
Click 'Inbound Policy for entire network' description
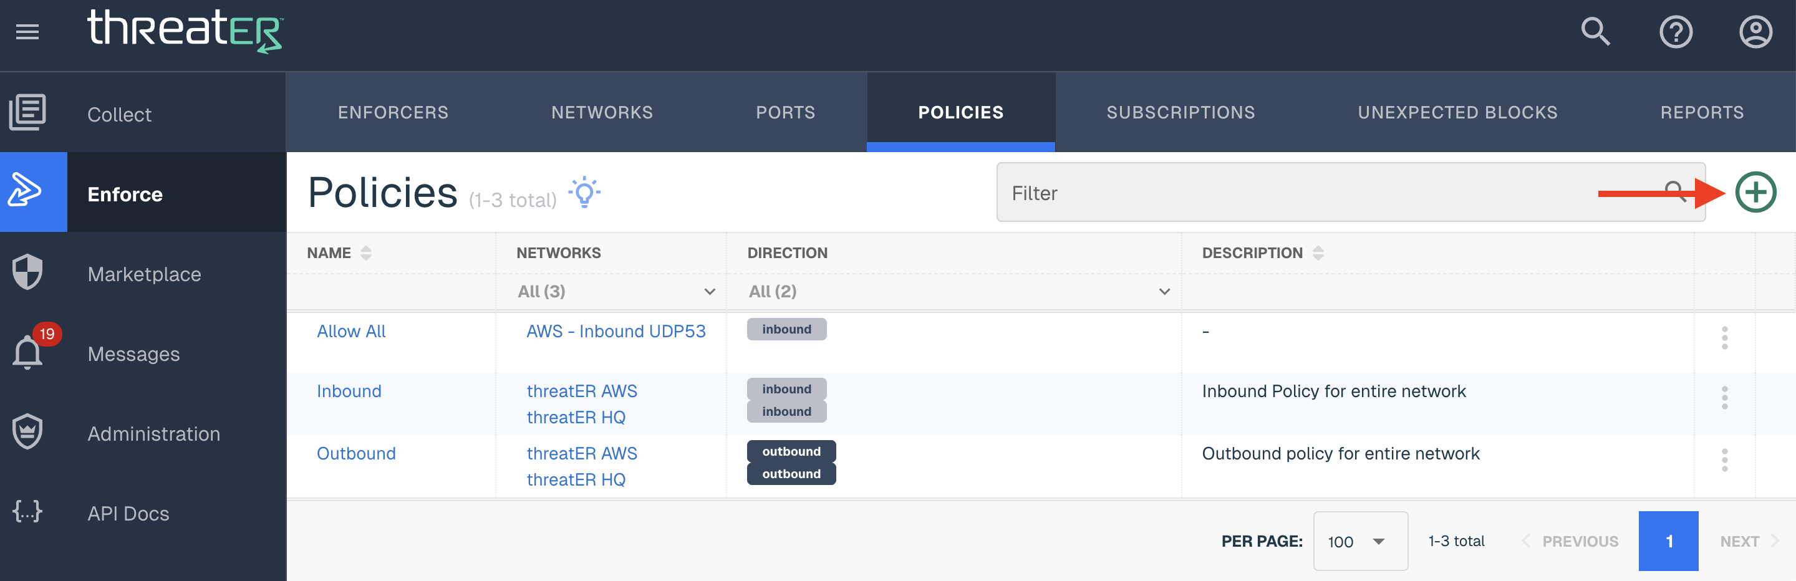(x=1334, y=391)
